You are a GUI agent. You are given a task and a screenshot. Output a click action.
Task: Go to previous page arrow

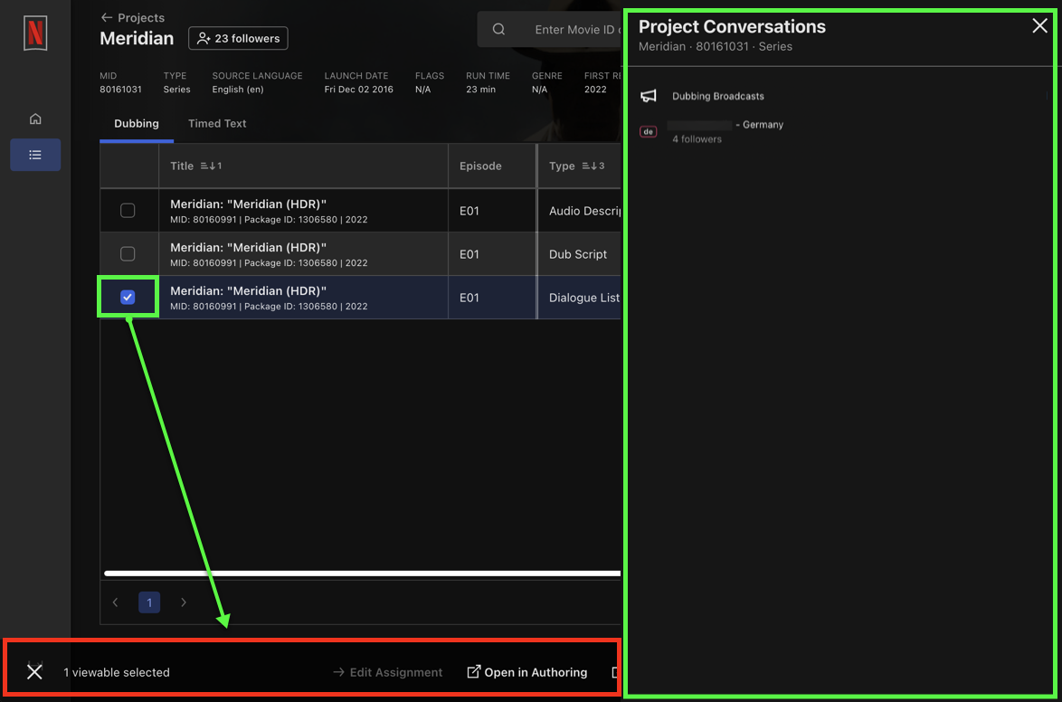[x=115, y=602]
